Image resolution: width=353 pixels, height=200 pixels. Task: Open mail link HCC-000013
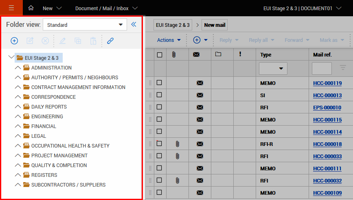(x=327, y=96)
